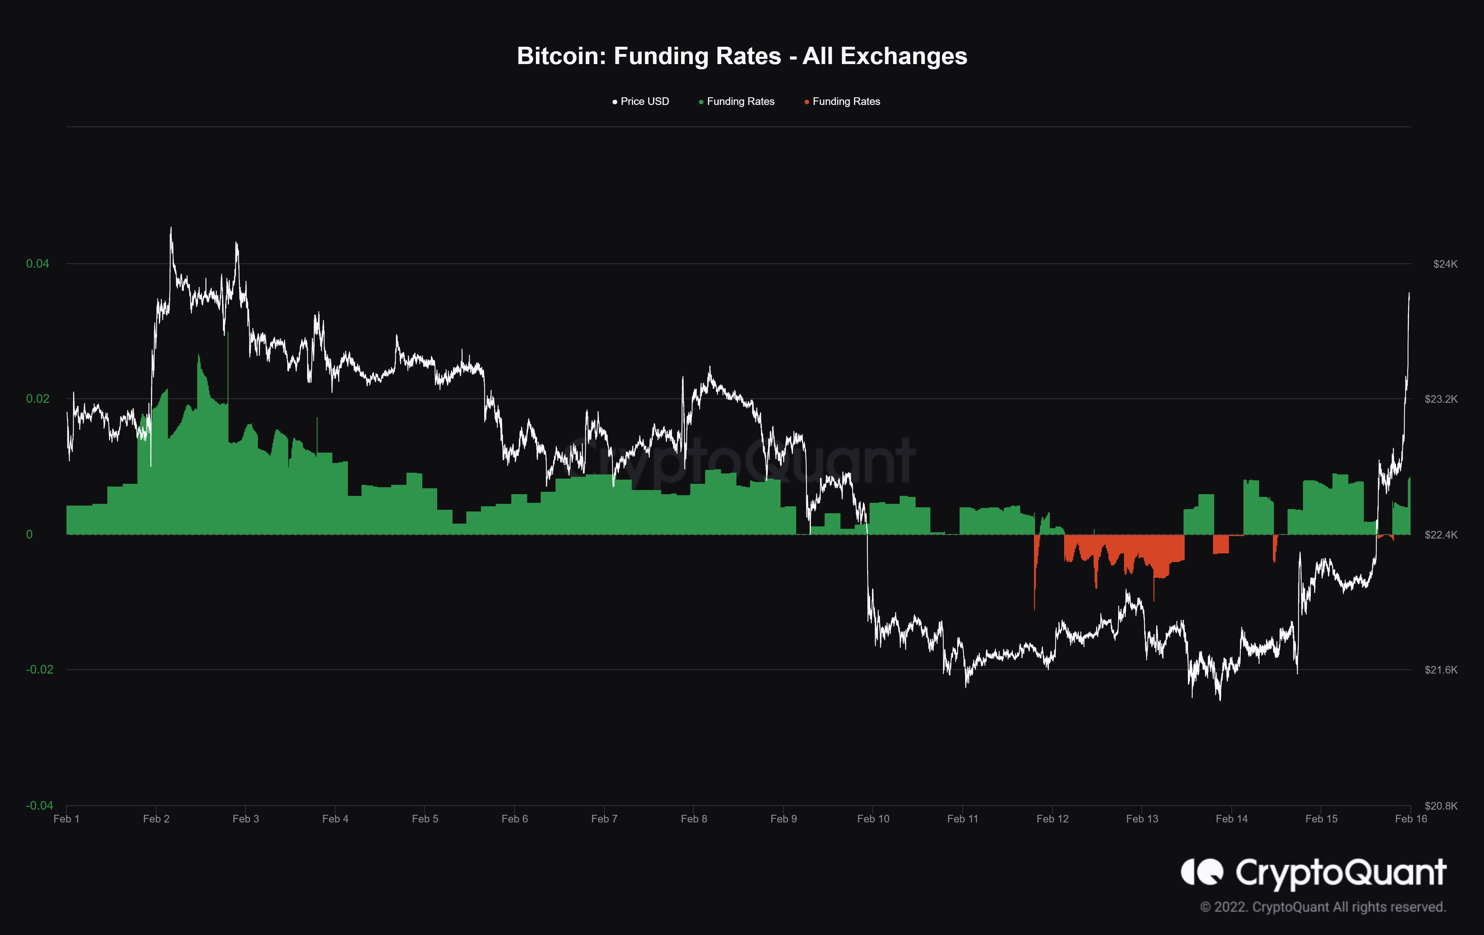Image resolution: width=1484 pixels, height=935 pixels.
Task: Click the CryptoQuant brand name text
Action: tap(1340, 873)
